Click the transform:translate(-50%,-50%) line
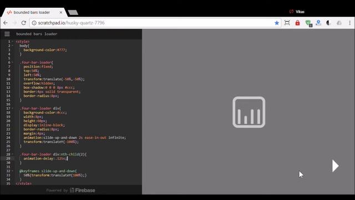Viewport: 355px width, 200px height. 54,79
